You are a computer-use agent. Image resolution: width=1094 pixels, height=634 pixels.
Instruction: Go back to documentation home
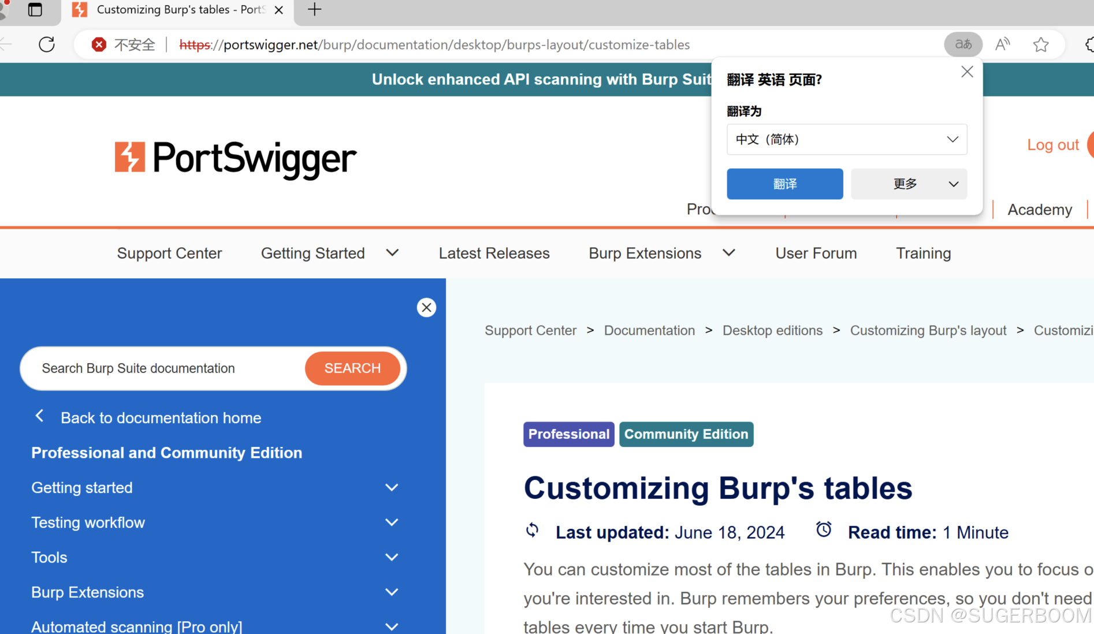161,417
